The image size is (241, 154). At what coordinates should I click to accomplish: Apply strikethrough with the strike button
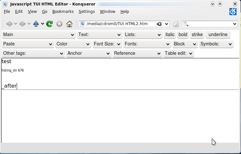click(197, 34)
